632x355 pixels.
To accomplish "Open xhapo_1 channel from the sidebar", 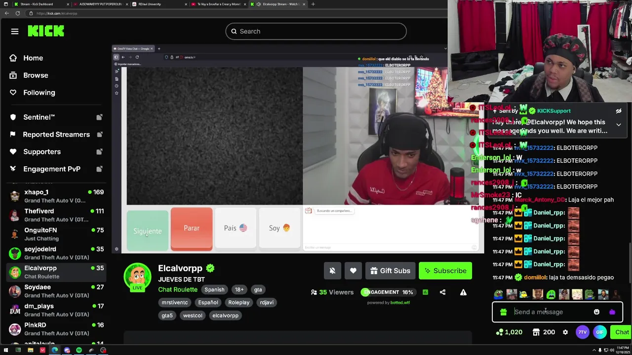I will coord(57,196).
